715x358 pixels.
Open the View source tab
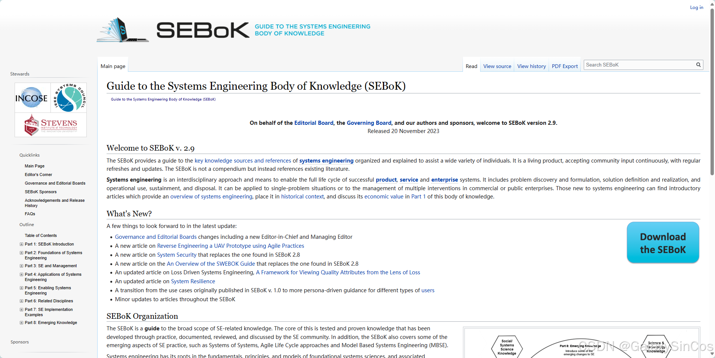click(497, 66)
